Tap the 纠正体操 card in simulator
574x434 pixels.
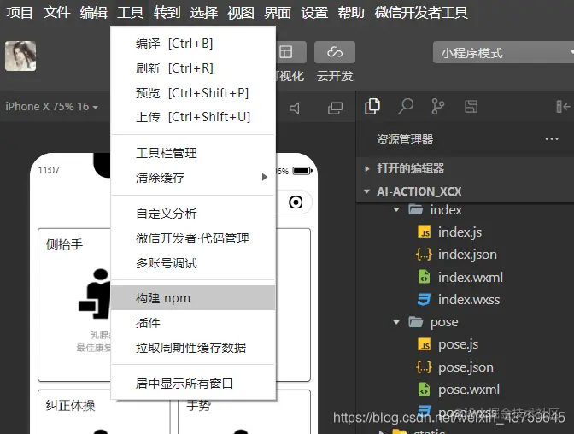(104, 412)
